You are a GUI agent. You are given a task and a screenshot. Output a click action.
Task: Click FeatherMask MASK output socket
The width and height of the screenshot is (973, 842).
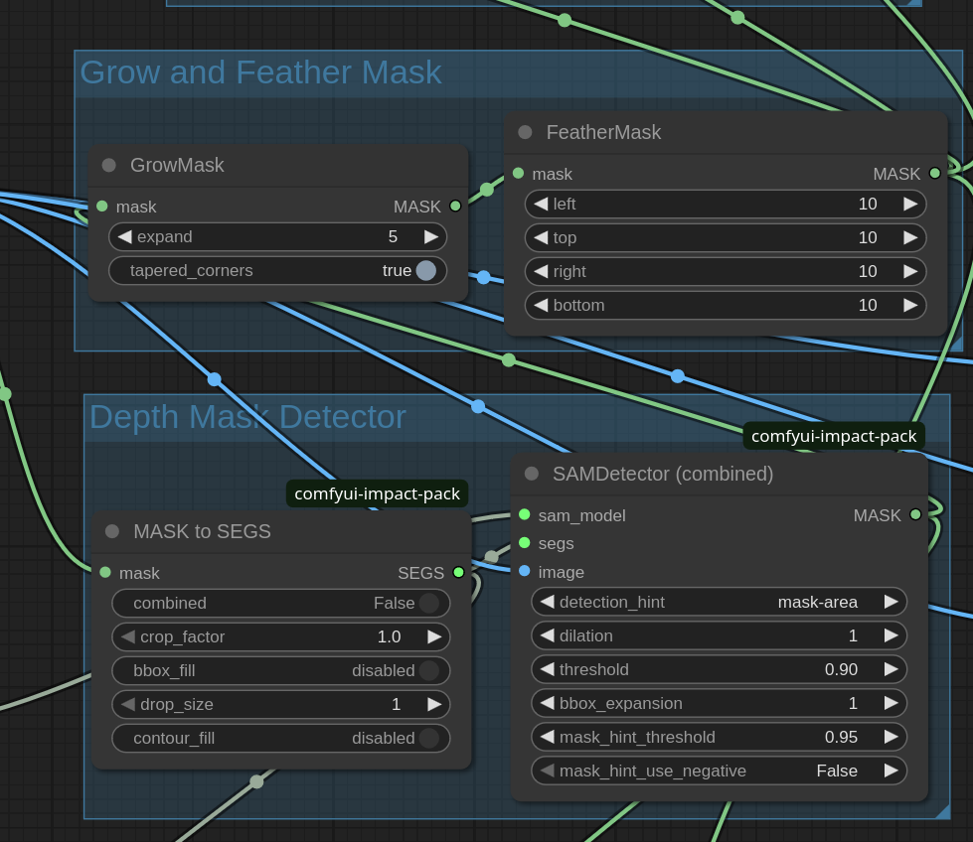934,174
